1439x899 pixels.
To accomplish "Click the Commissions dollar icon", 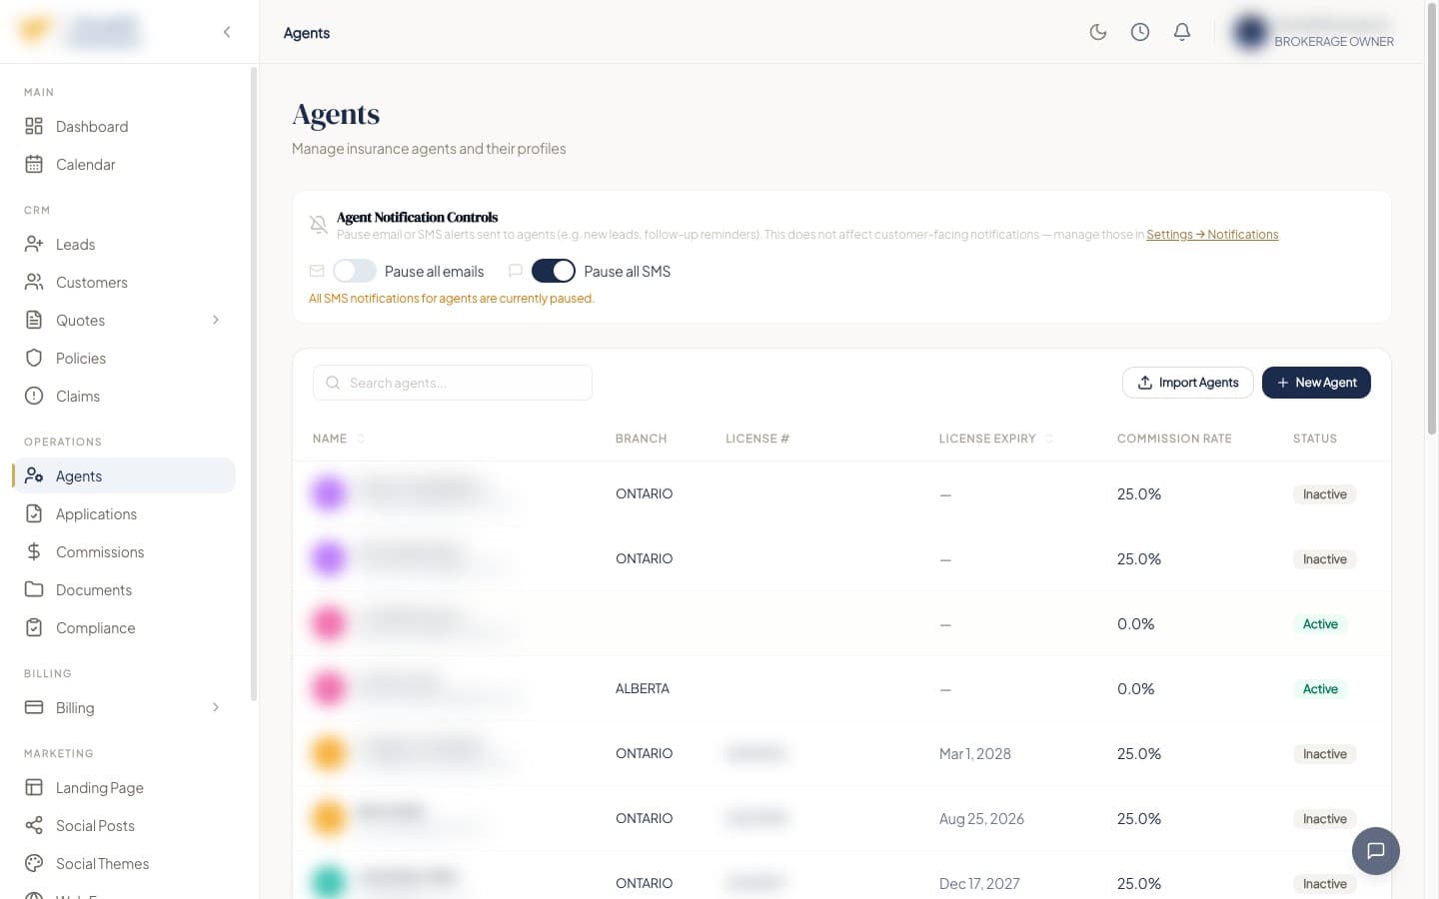I will 34,551.
